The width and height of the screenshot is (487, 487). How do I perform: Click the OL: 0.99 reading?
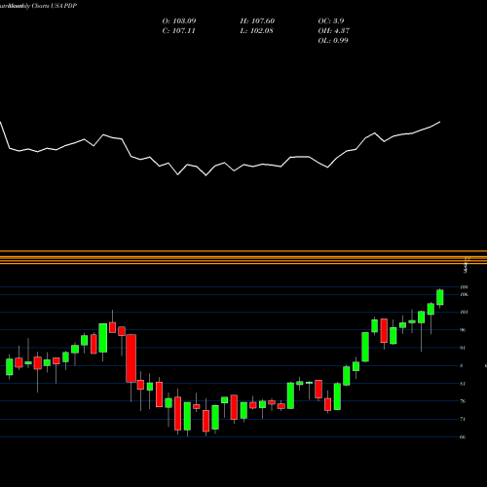pyautogui.click(x=333, y=41)
